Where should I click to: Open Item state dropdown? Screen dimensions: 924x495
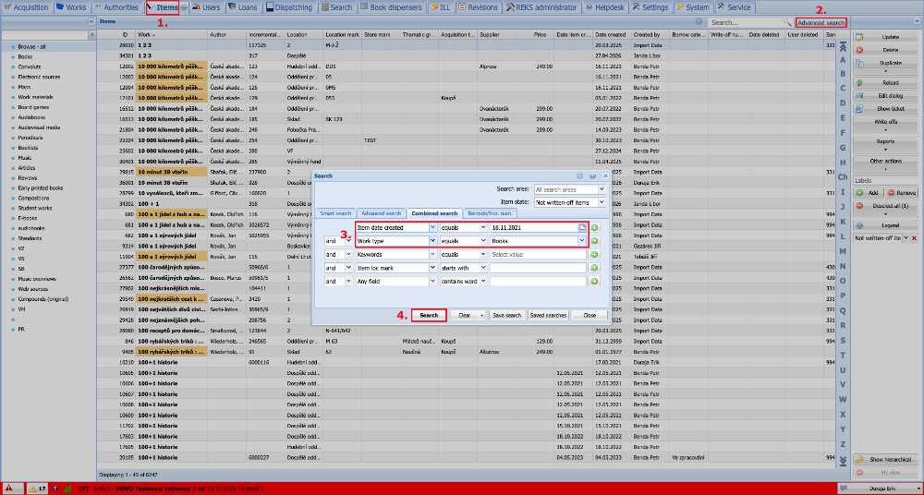pyautogui.click(x=602, y=202)
